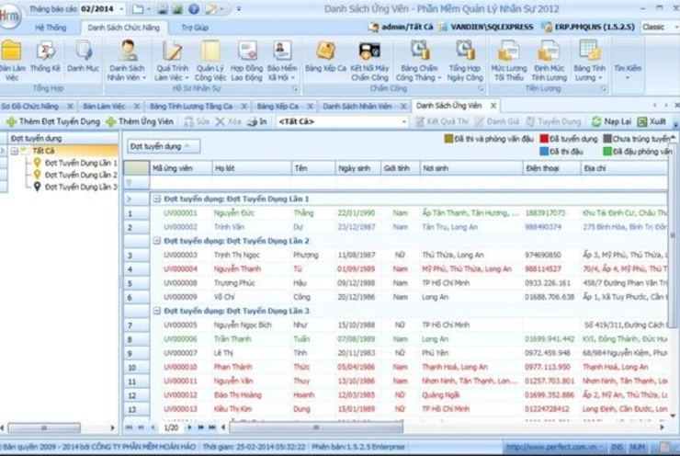
Task: Click the grid horizontal scrollbar thumb
Action: [316, 427]
